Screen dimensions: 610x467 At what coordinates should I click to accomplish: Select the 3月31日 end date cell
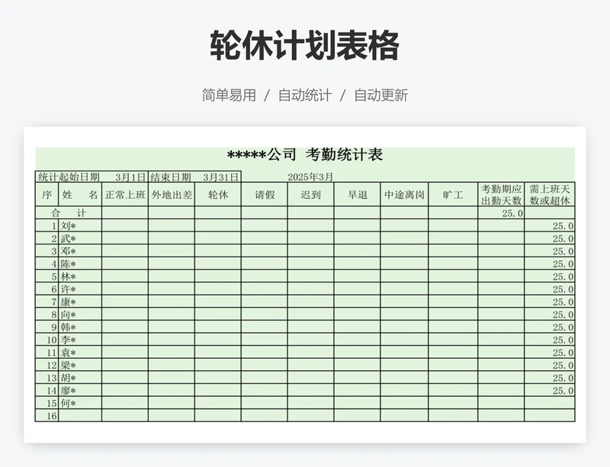220,178
